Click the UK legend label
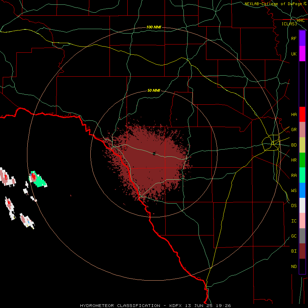 pyautogui.click(x=294, y=54)
